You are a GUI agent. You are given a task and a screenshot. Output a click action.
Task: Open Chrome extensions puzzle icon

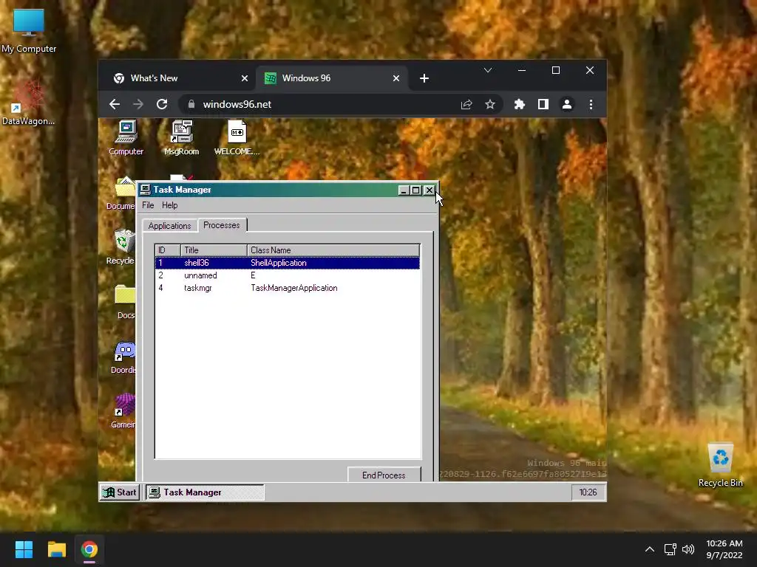point(520,104)
